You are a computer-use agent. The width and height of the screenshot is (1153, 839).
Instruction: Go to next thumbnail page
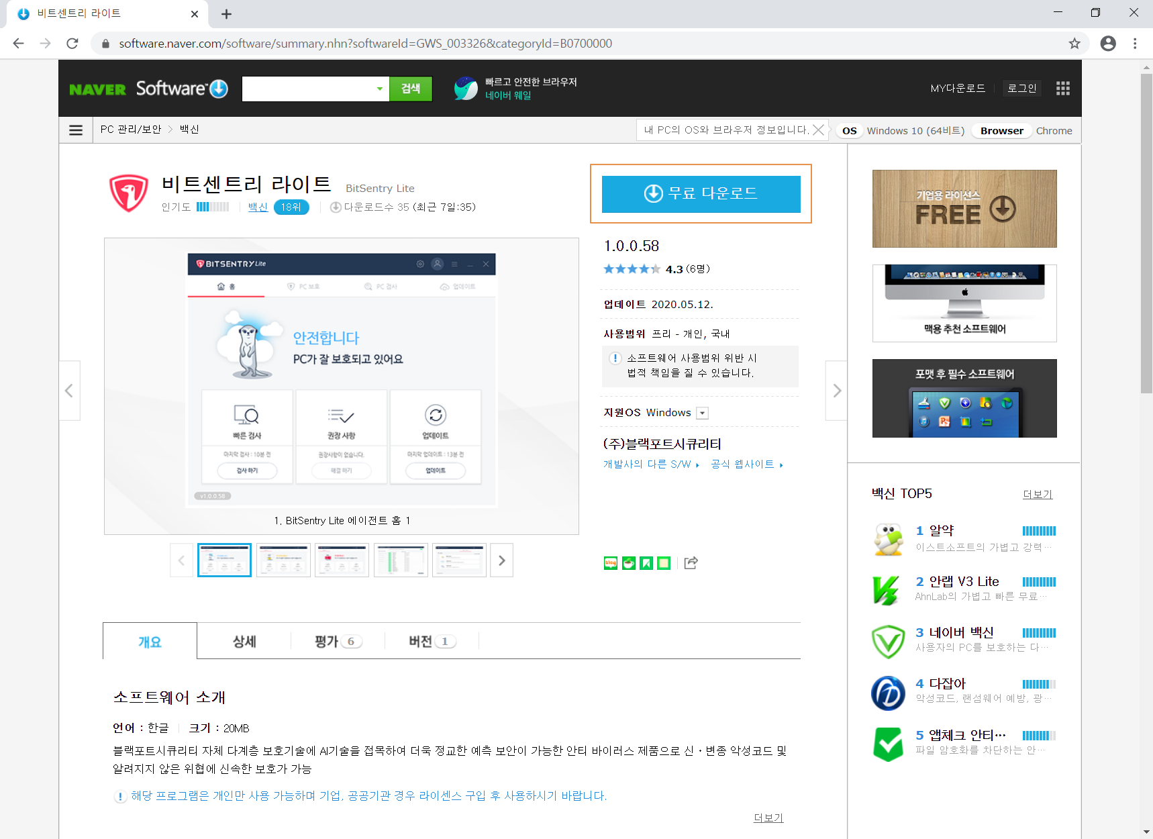(x=501, y=560)
